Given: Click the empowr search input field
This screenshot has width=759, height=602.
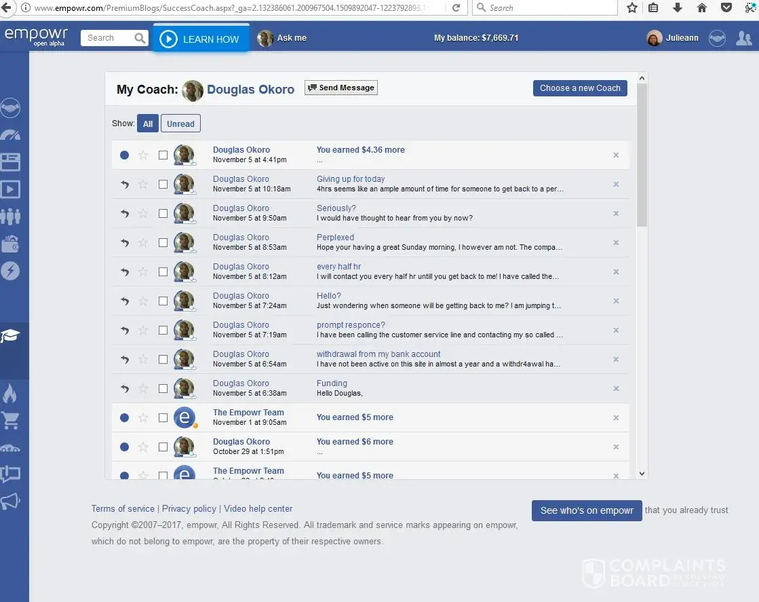Looking at the screenshot, I should (x=109, y=38).
